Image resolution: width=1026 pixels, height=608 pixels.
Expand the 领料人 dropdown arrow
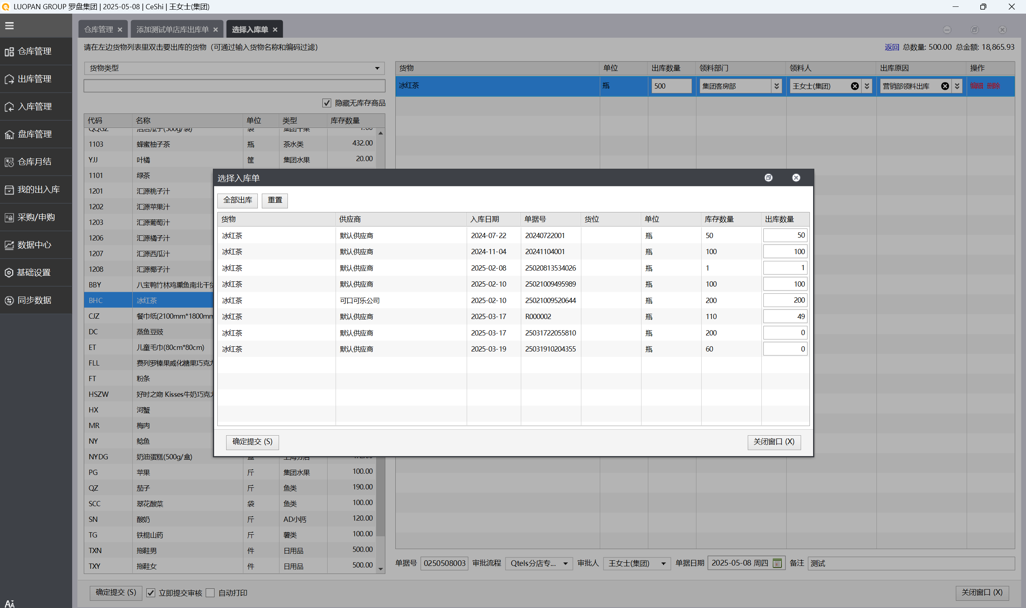click(x=866, y=86)
